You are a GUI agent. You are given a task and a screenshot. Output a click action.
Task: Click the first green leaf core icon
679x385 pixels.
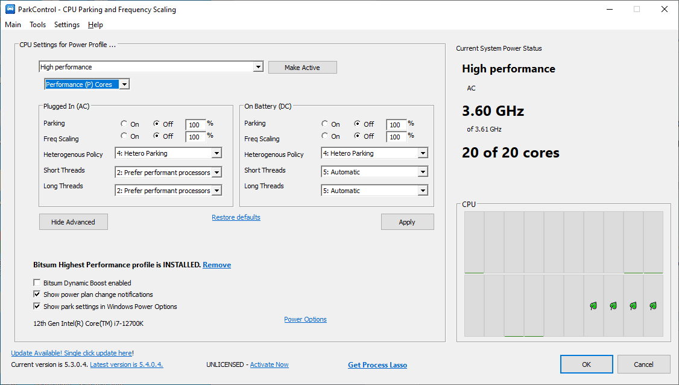[593, 306]
